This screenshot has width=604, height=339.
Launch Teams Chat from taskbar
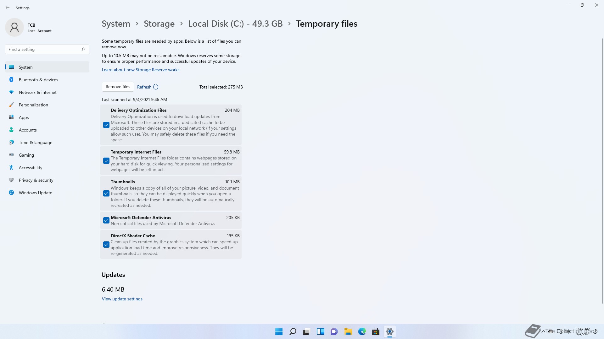[334, 331]
